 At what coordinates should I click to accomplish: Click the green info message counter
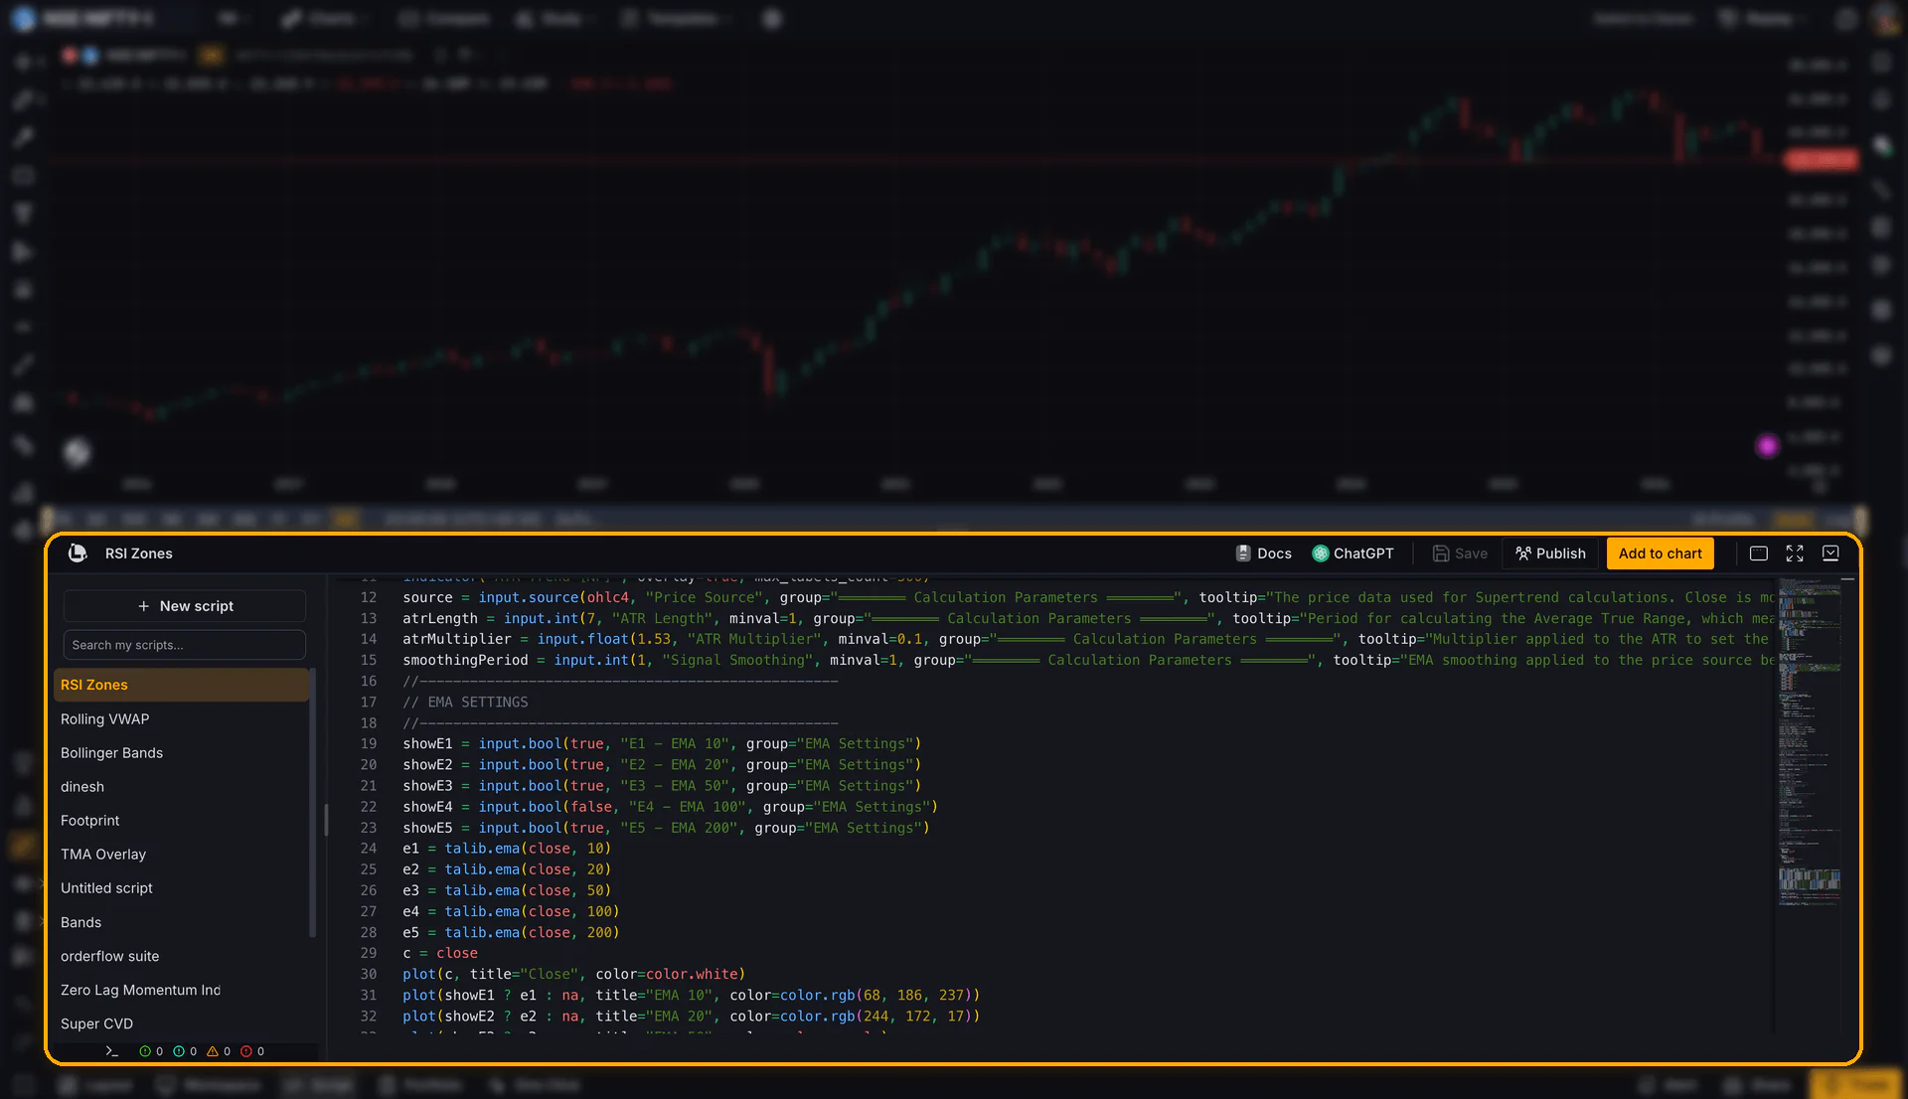151,1051
